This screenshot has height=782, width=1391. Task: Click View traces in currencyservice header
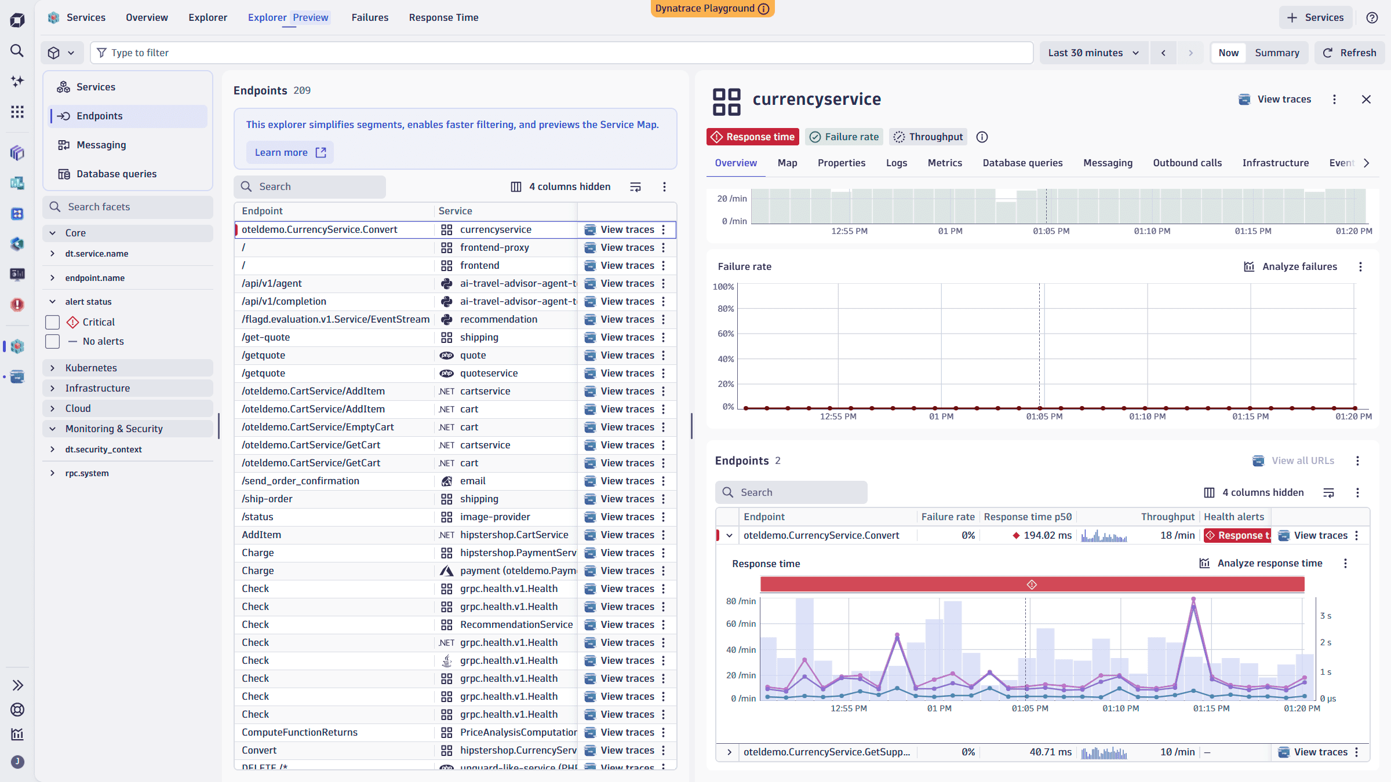1275,100
